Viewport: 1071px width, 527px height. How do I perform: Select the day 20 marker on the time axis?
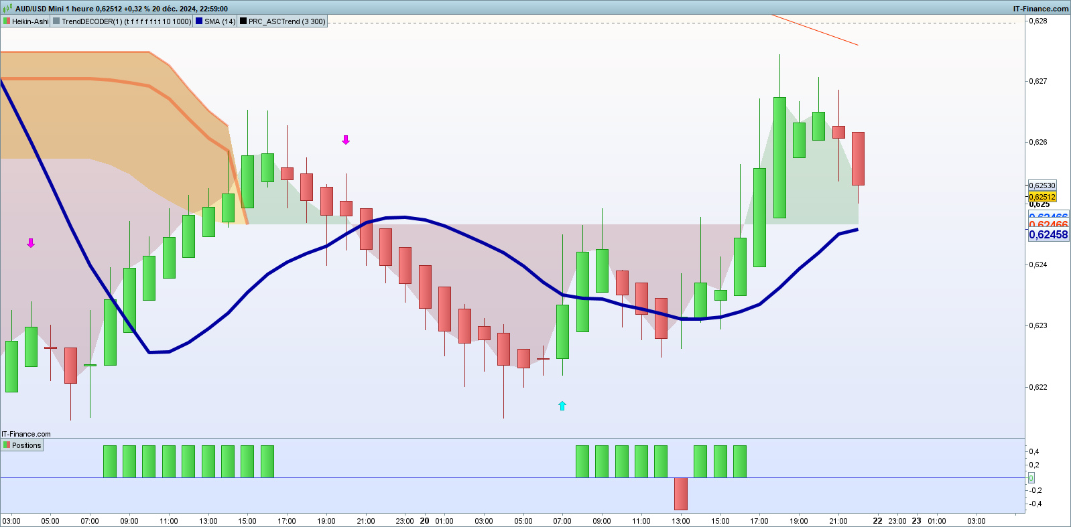point(424,520)
